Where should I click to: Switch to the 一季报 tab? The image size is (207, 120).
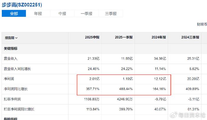coord(86,14)
